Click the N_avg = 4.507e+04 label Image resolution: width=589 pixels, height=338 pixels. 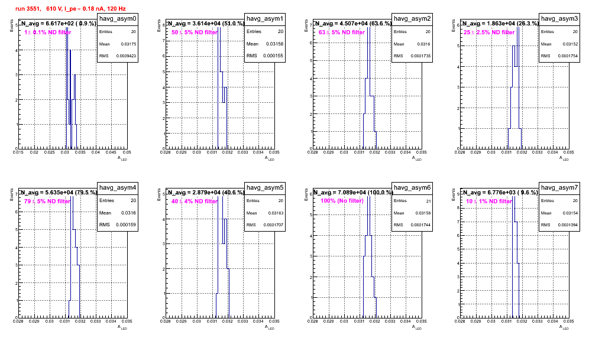pos(353,23)
